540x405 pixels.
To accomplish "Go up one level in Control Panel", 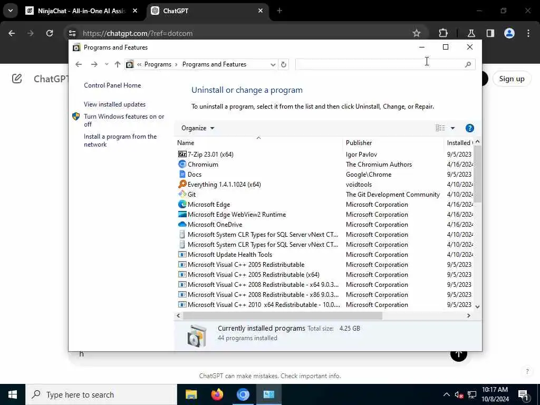I will pyautogui.click(x=118, y=64).
